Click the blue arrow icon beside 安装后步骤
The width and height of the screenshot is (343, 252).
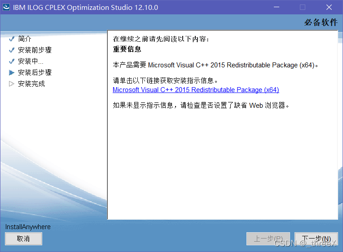12,72
